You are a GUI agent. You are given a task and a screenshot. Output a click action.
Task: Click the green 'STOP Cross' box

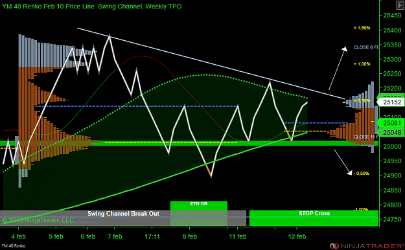click(x=314, y=218)
